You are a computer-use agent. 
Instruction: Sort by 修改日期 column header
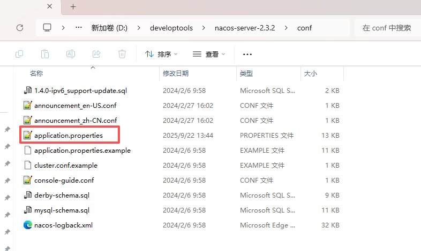click(176, 73)
